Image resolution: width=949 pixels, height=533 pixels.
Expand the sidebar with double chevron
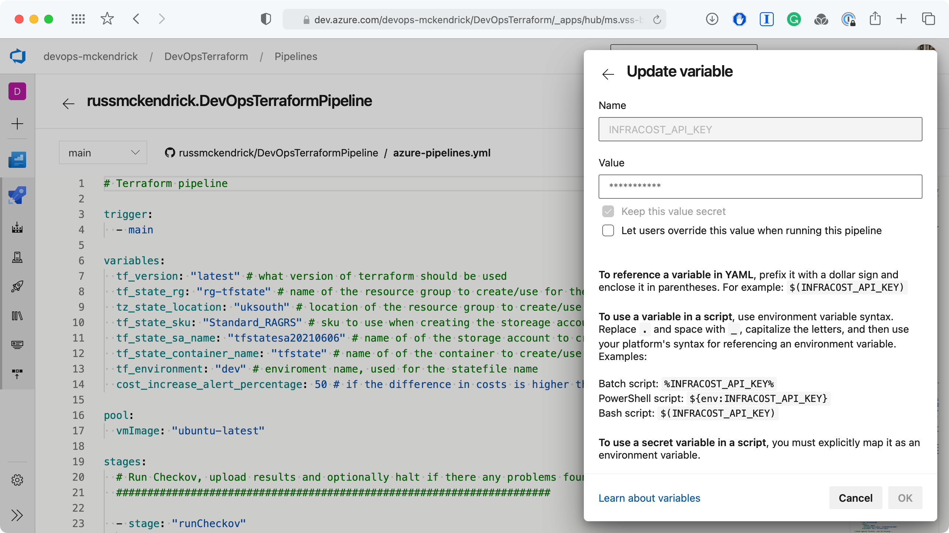coord(17,515)
